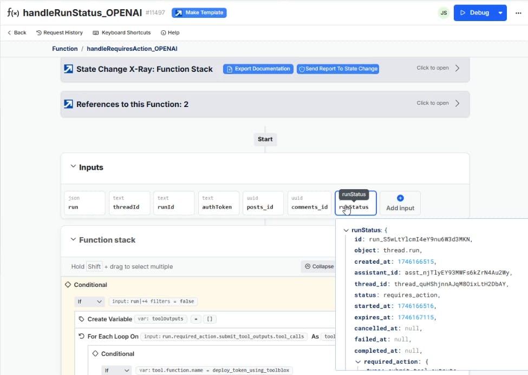
Task: Open the three-dot more options menu
Action: [x=518, y=13]
